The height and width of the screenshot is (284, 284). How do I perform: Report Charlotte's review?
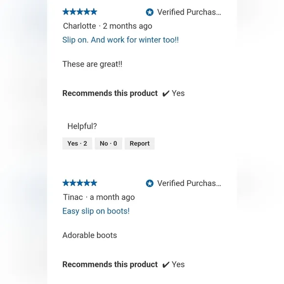click(x=140, y=143)
